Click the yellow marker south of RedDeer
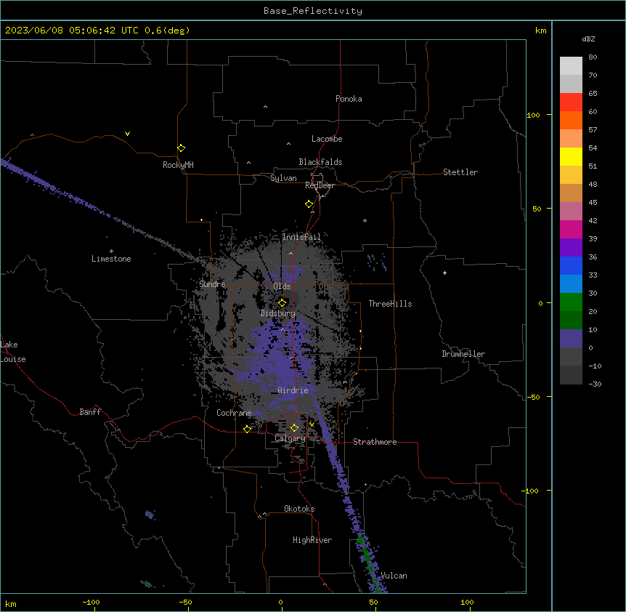The height and width of the screenshot is (612, 626). pos(309,204)
